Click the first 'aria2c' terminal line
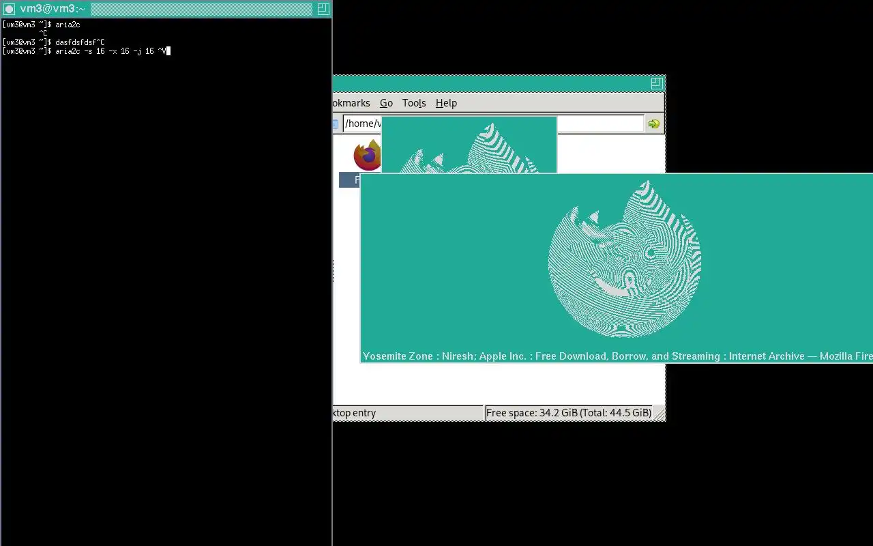873x546 pixels. point(68,25)
